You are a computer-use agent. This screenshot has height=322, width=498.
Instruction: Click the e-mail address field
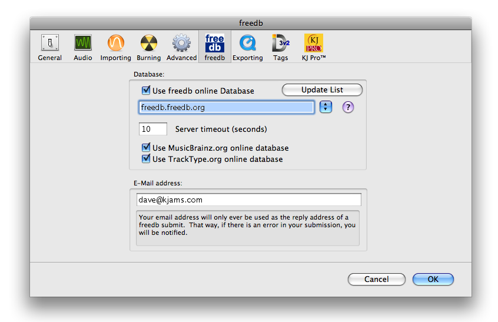coord(248,200)
